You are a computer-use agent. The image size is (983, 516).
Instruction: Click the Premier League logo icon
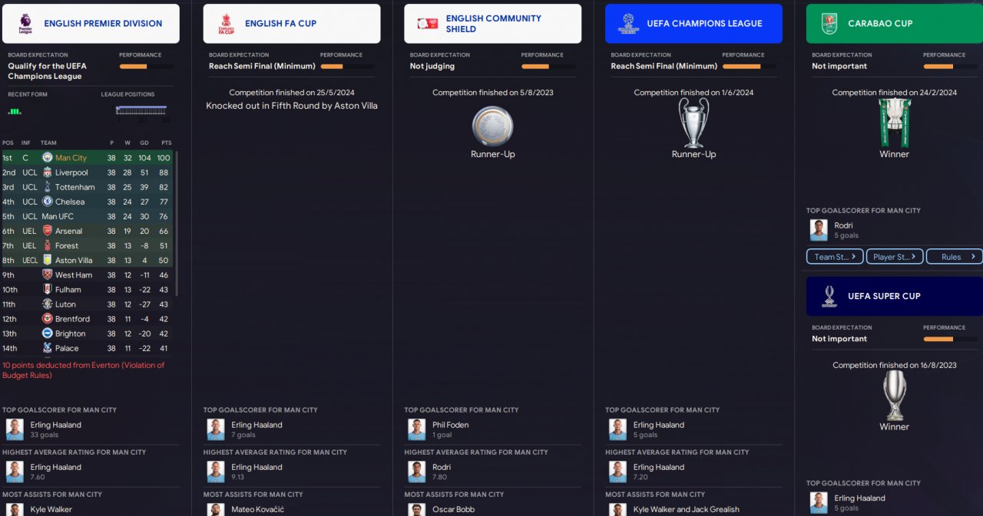tap(25, 24)
